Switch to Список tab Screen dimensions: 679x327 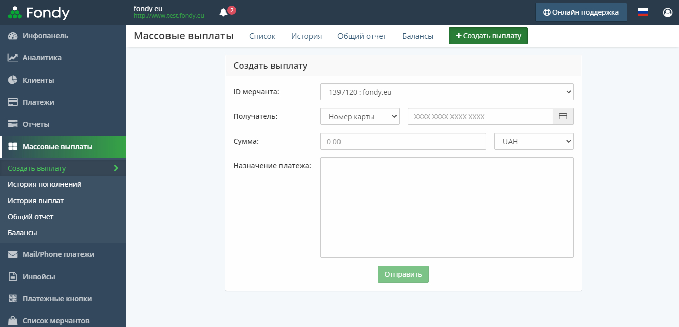(262, 36)
